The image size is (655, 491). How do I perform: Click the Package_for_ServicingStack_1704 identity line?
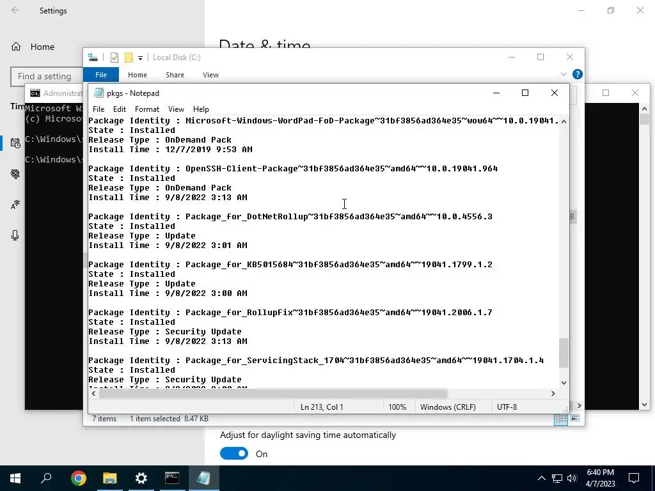(316, 361)
